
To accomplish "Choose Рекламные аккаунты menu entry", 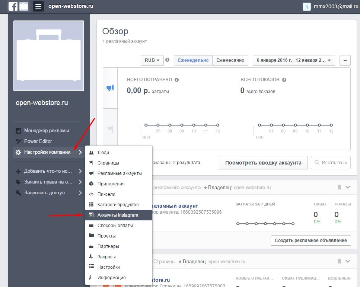I will pyautogui.click(x=119, y=173).
